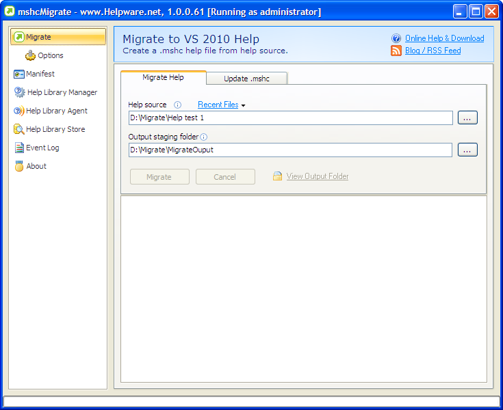
Task: Click the Online Help question mark icon
Action: click(x=396, y=38)
